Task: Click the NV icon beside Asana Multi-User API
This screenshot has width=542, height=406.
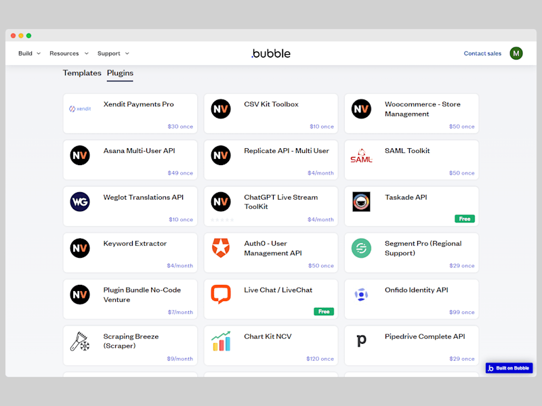Action: click(80, 156)
